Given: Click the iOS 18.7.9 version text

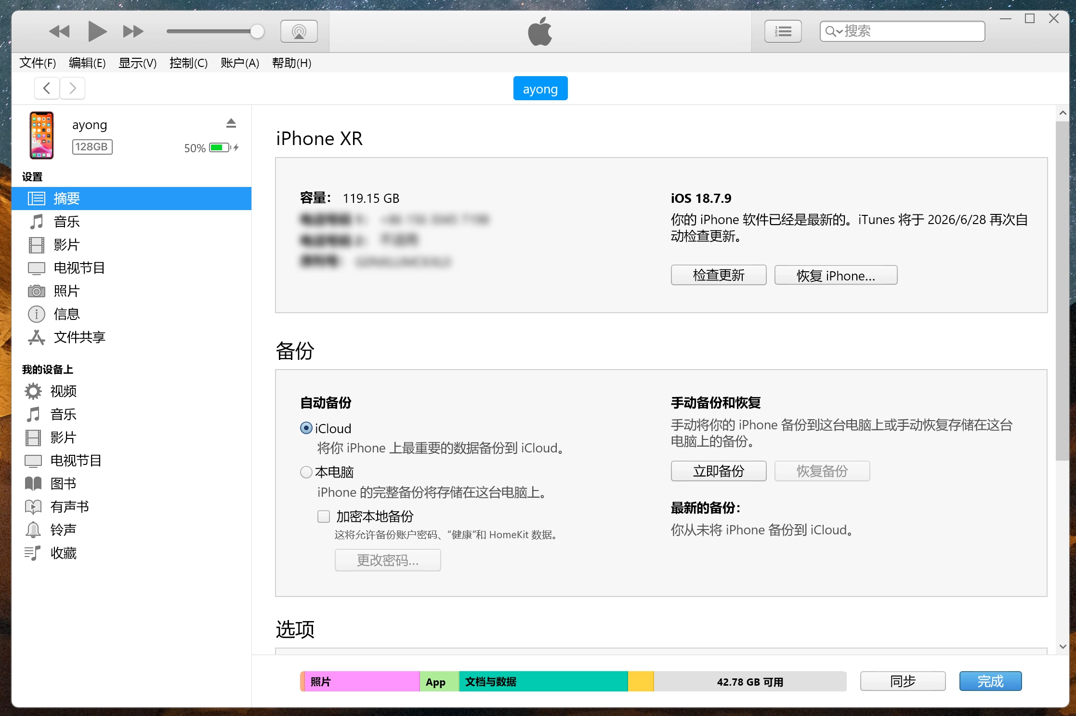Looking at the screenshot, I should click(x=701, y=199).
